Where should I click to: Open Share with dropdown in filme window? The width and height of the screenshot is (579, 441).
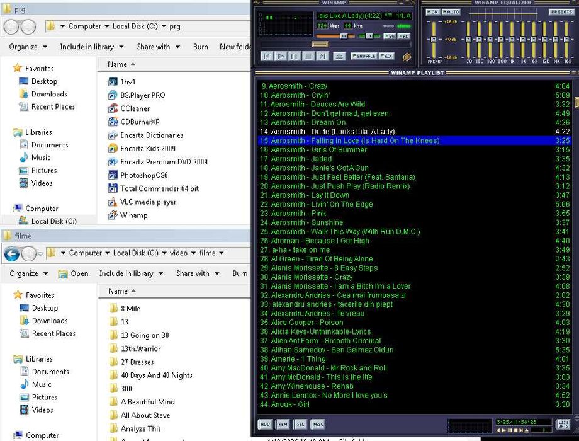pos(198,273)
